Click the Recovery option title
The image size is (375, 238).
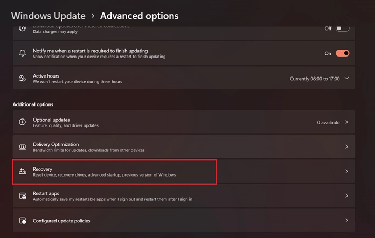point(43,169)
